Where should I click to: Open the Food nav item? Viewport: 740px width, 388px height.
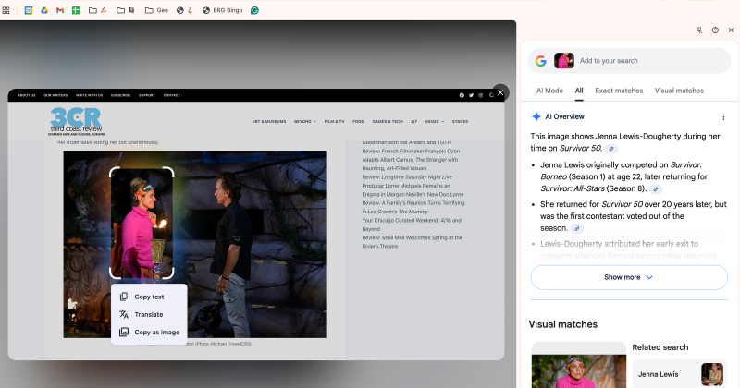pos(358,122)
